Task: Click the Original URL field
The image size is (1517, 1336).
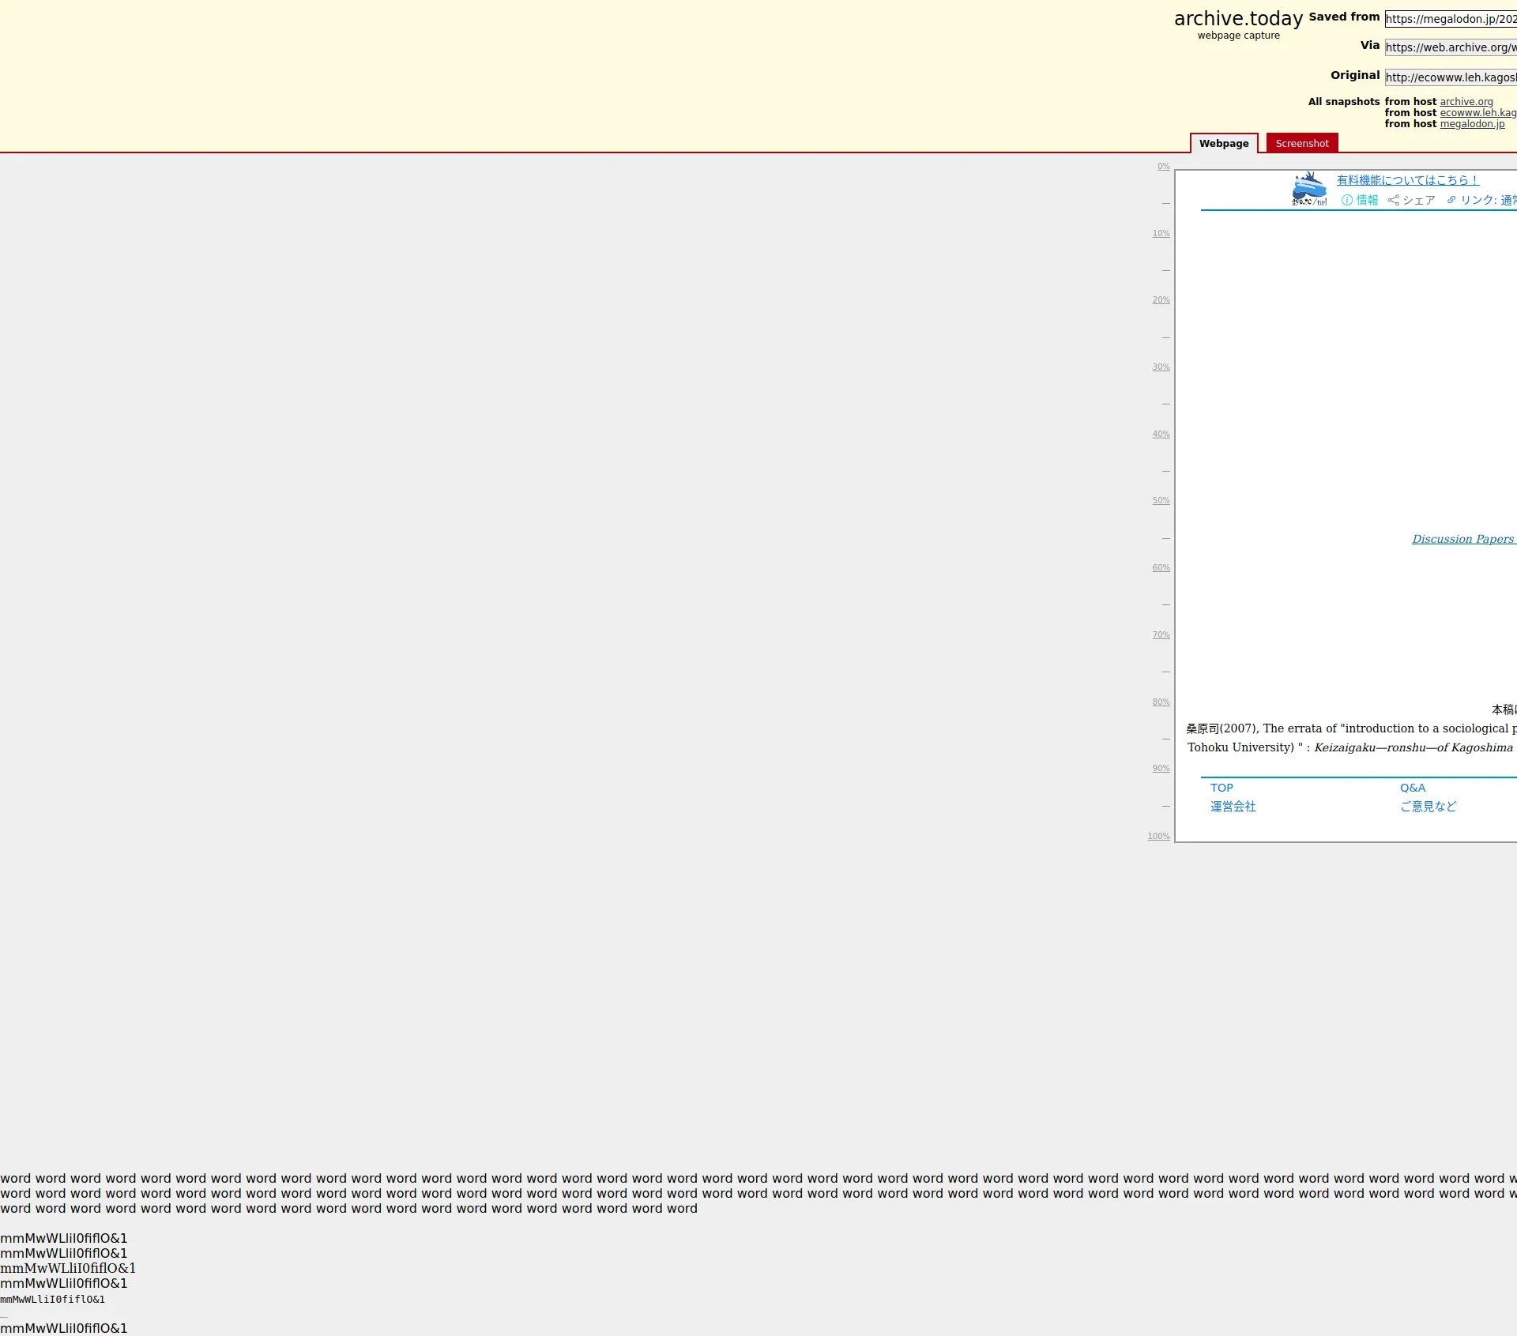Action: [1451, 77]
